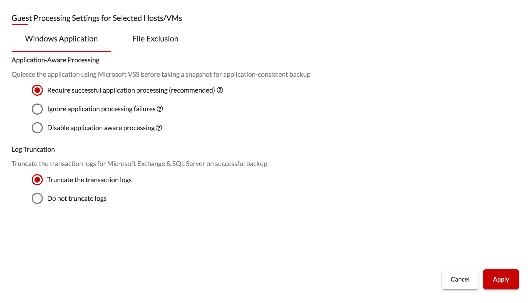Click help icon beside Ignore application processing failures

[160, 109]
